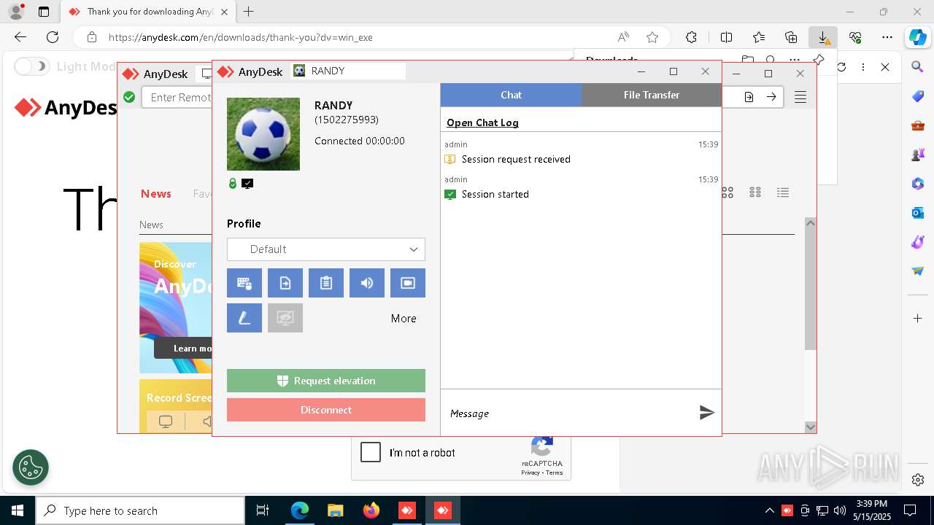Viewport: 934px width, 525px height.
Task: Check the I'm not a robot checkbox
Action: [371, 452]
